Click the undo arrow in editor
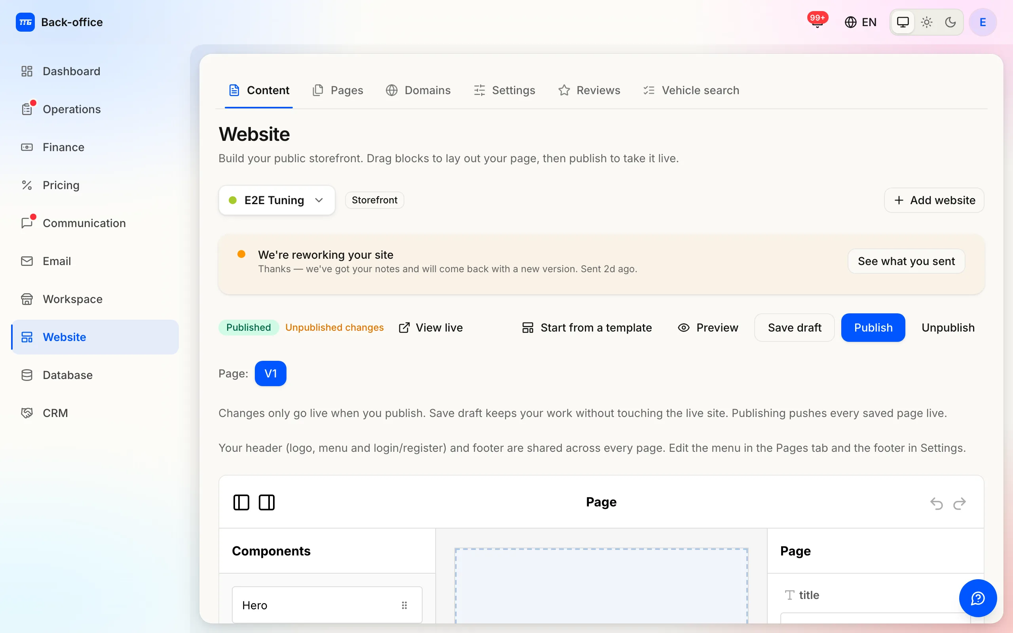Viewport: 1013px width, 633px height. [936, 503]
